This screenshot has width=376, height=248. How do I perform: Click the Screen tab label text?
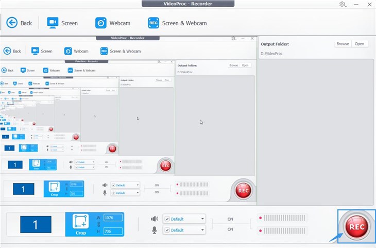point(70,23)
